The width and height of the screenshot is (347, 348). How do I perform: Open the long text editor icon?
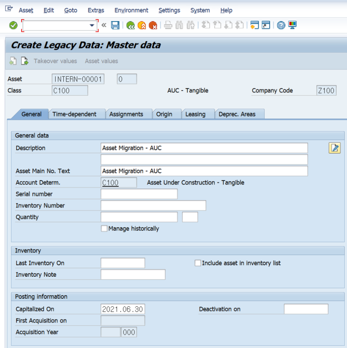(x=334, y=148)
